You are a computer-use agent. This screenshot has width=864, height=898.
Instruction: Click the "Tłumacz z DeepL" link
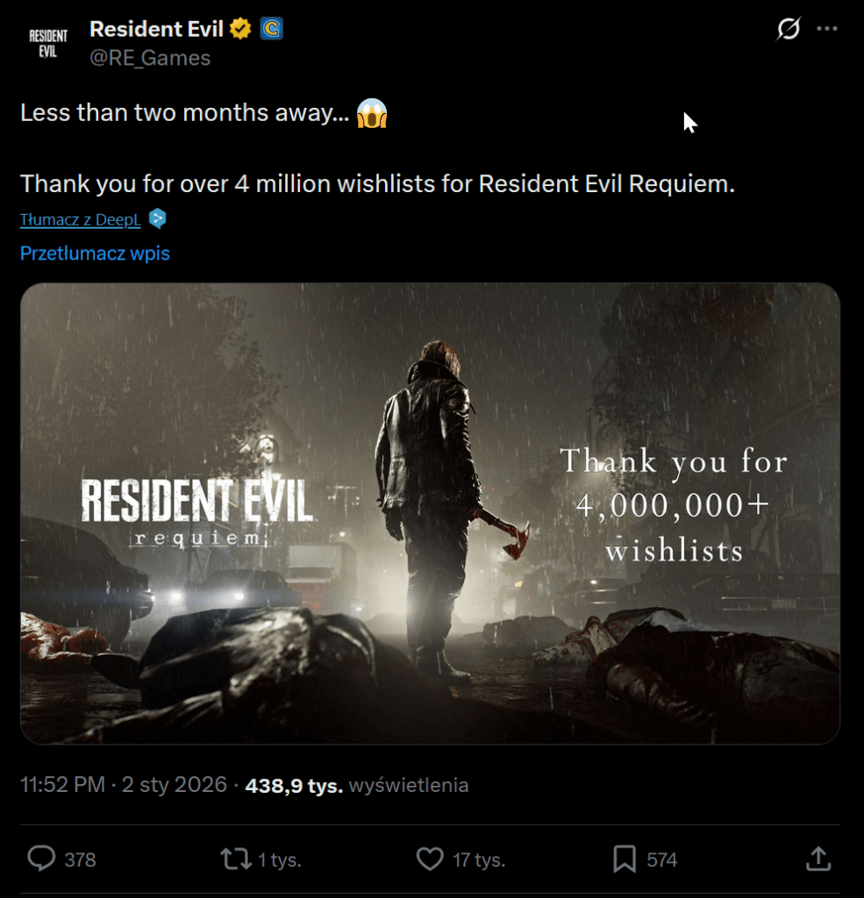80,219
